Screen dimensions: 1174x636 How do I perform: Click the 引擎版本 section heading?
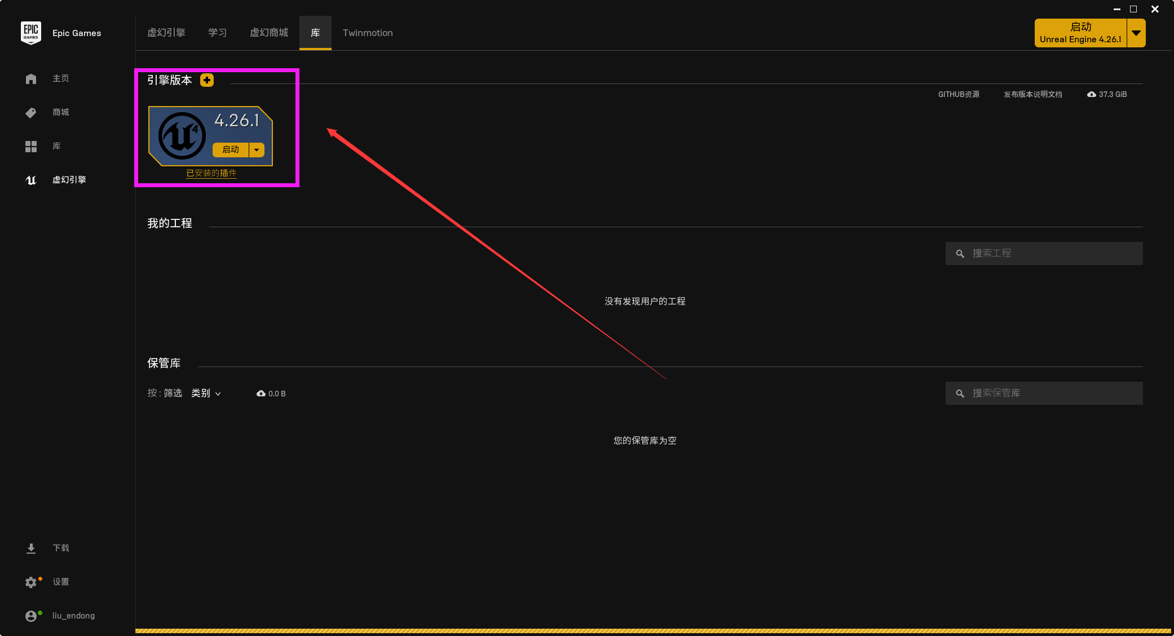coord(170,80)
